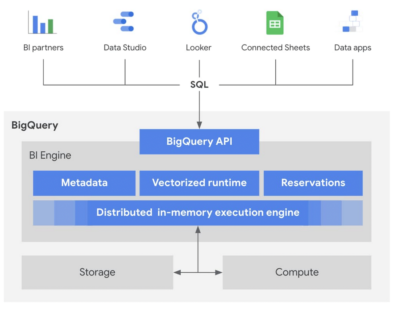Viewport: 394px width, 312px height.
Task: Click the Looker logo icon
Action: click(x=199, y=22)
